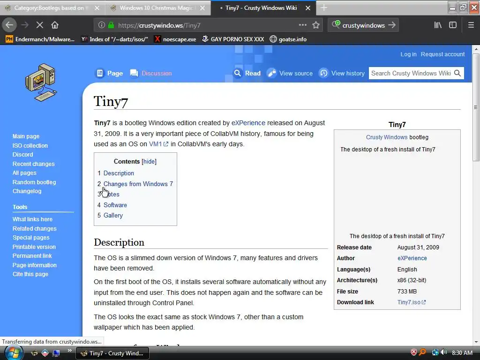
Task: Show site information icon in address bar
Action: click(102, 25)
